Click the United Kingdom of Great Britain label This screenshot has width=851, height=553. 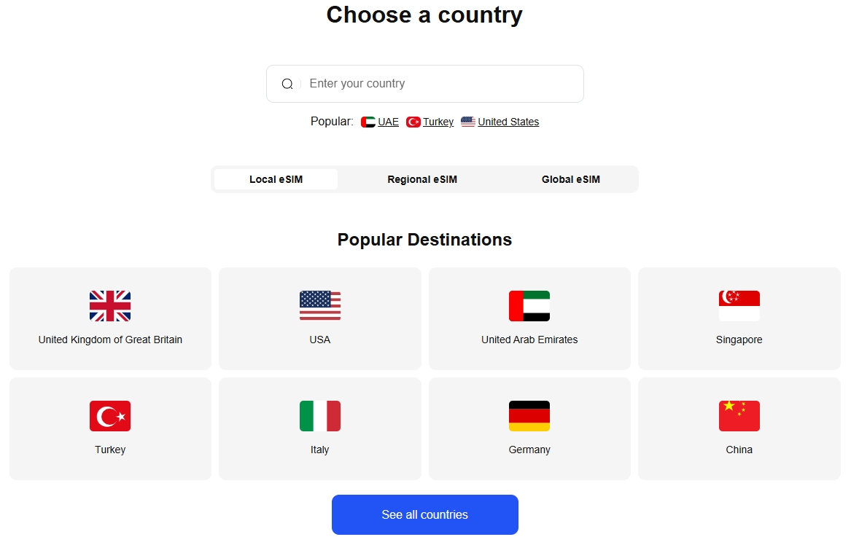(110, 340)
